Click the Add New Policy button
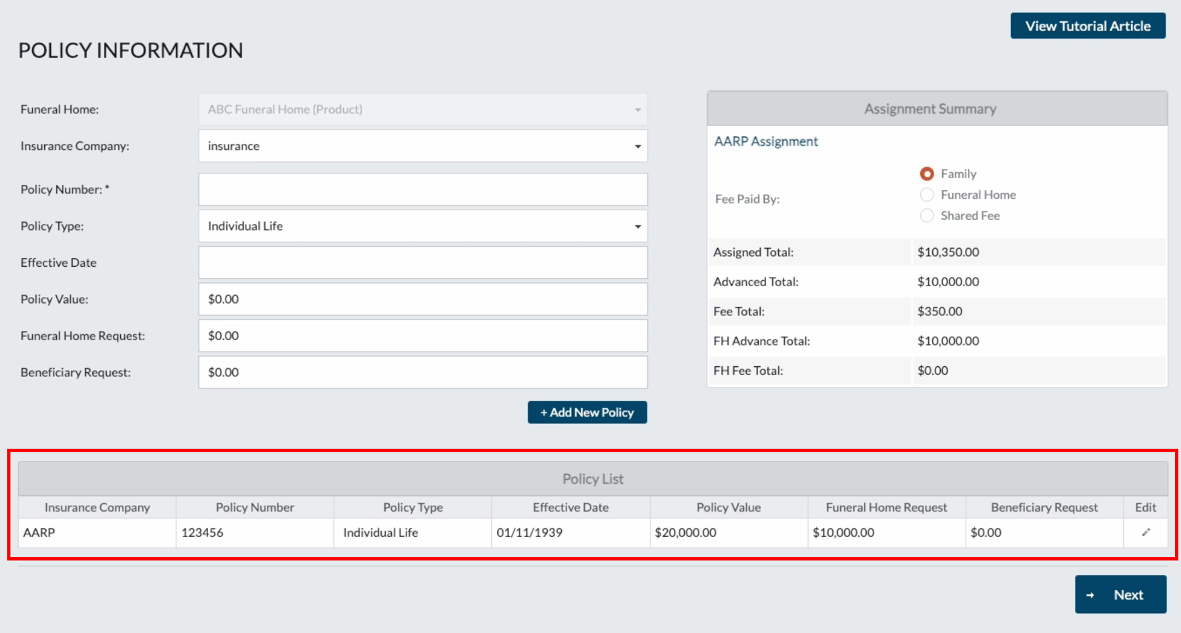This screenshot has height=633, width=1181. click(x=587, y=412)
